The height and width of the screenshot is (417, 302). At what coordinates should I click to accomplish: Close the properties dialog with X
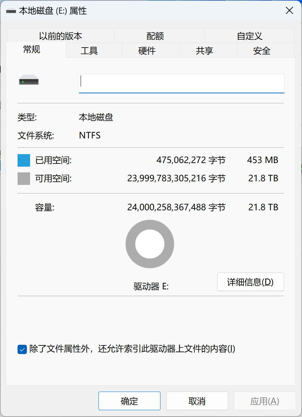coord(289,11)
